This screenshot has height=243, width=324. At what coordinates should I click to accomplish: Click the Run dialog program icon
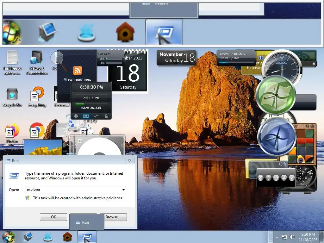click(x=14, y=176)
